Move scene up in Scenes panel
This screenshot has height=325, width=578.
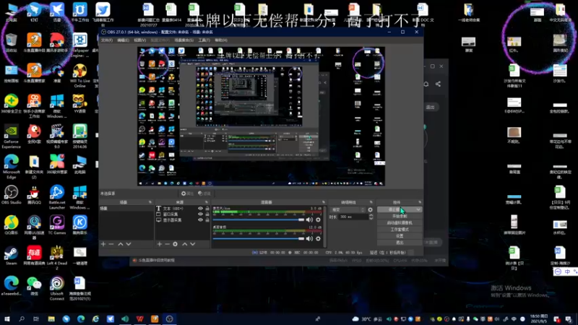121,244
